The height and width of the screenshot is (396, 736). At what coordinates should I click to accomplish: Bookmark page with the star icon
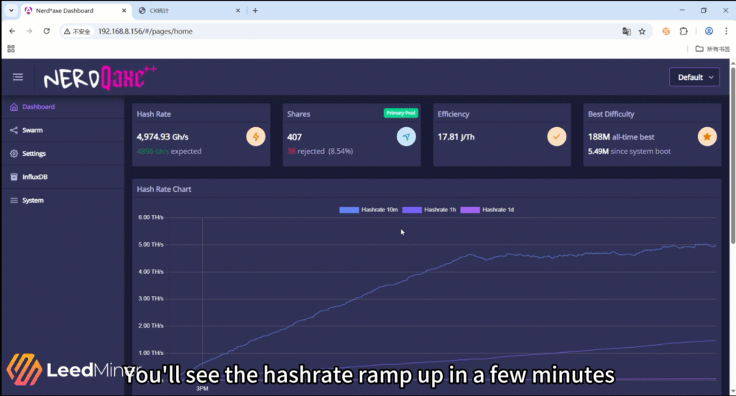[642, 32]
